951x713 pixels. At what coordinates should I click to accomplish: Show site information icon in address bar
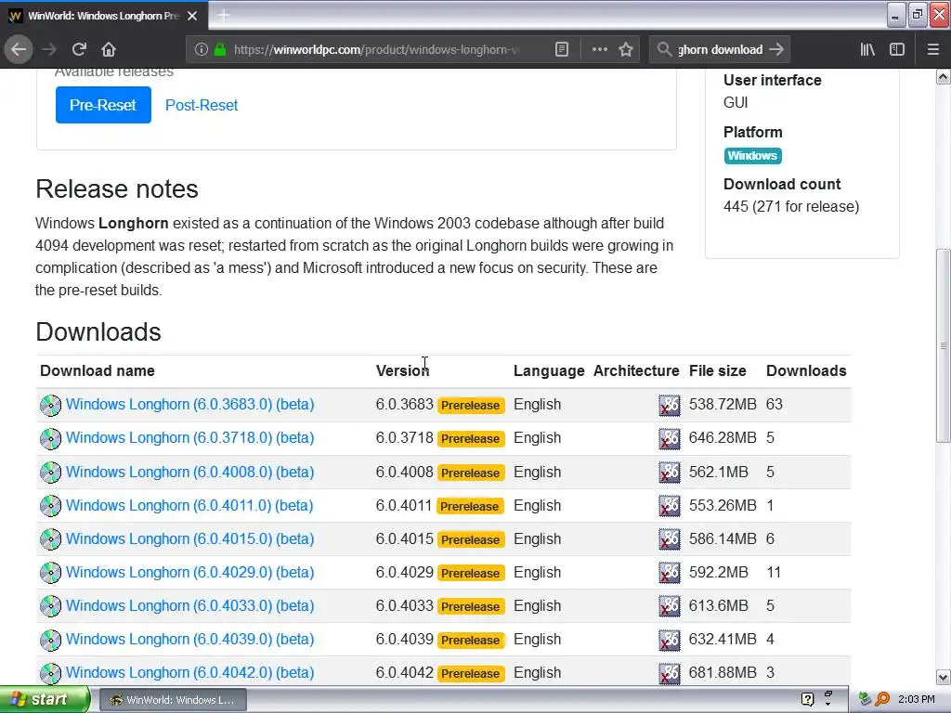[x=202, y=49]
